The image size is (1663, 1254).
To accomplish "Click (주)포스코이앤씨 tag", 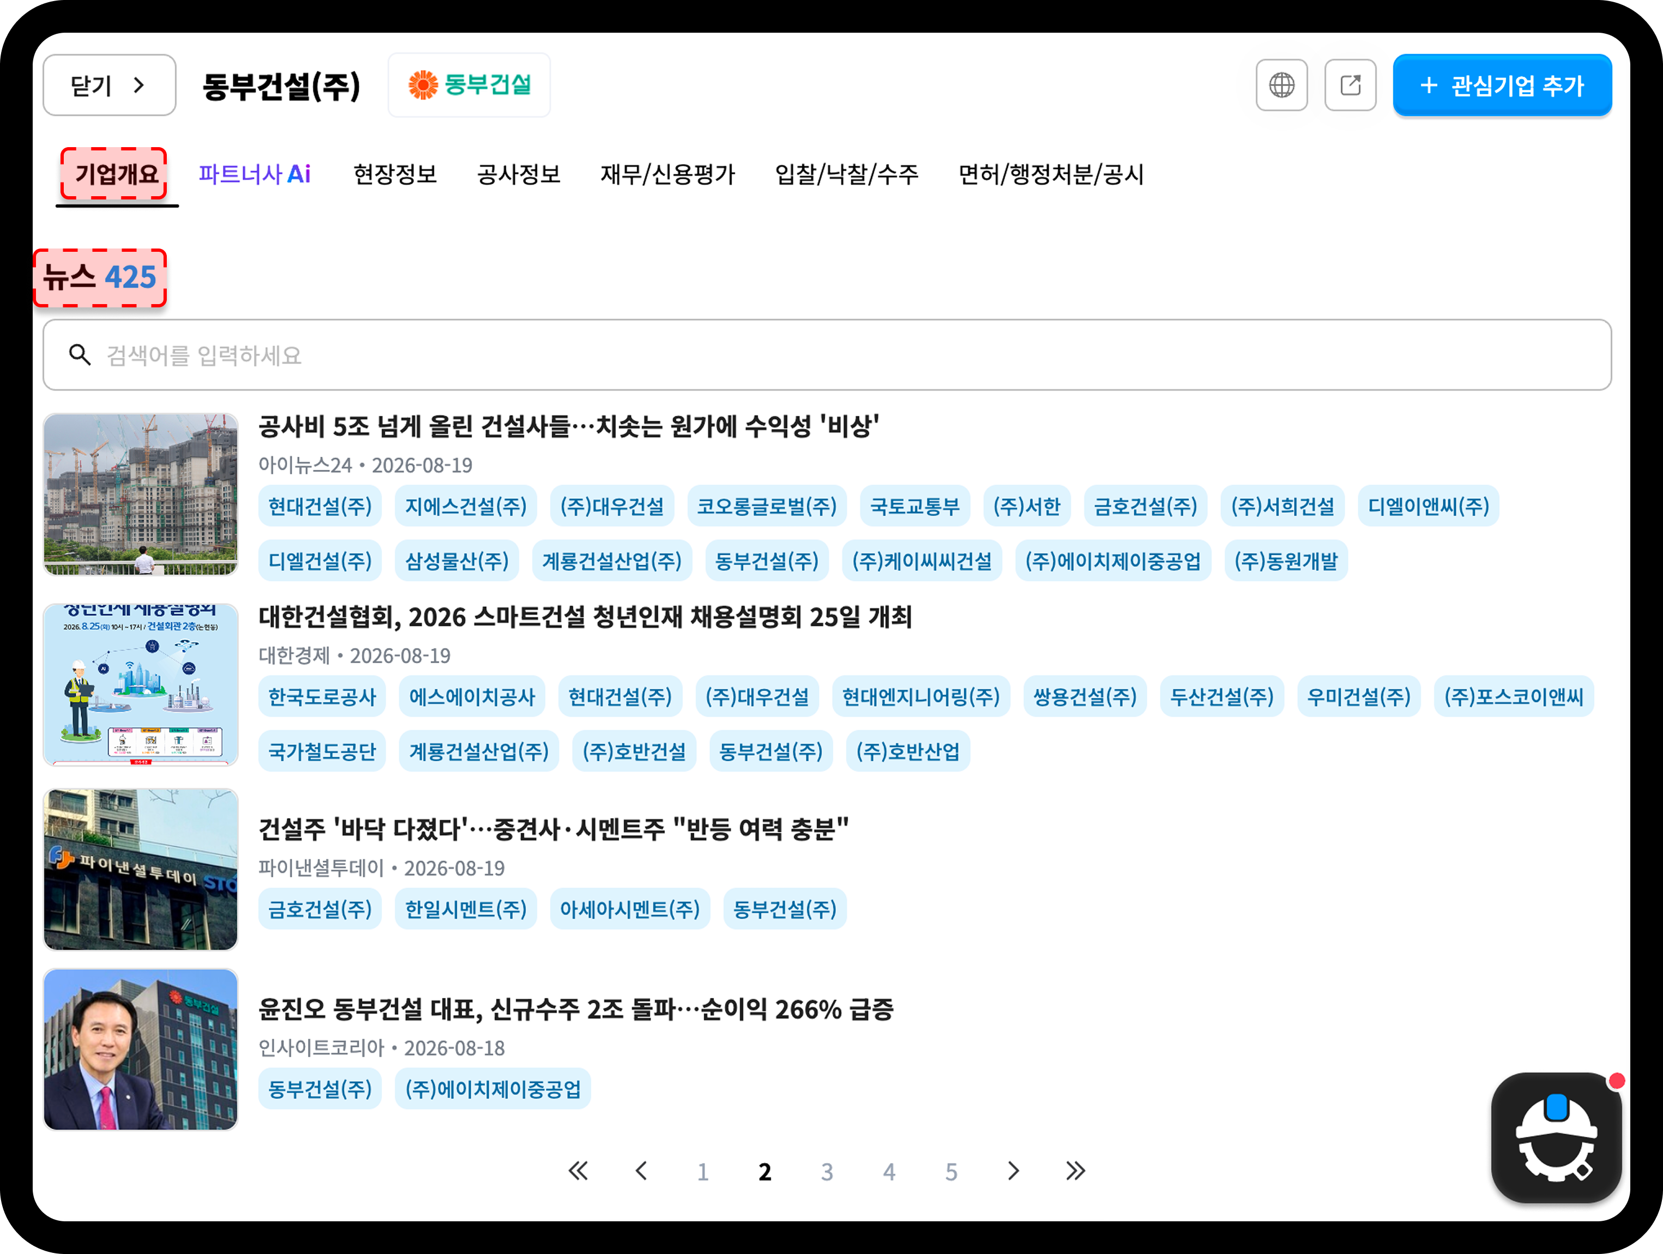I will tap(1514, 696).
